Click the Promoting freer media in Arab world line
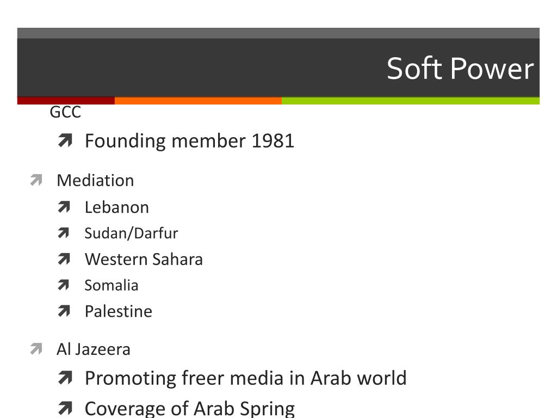This screenshot has width=557, height=418. 245,378
